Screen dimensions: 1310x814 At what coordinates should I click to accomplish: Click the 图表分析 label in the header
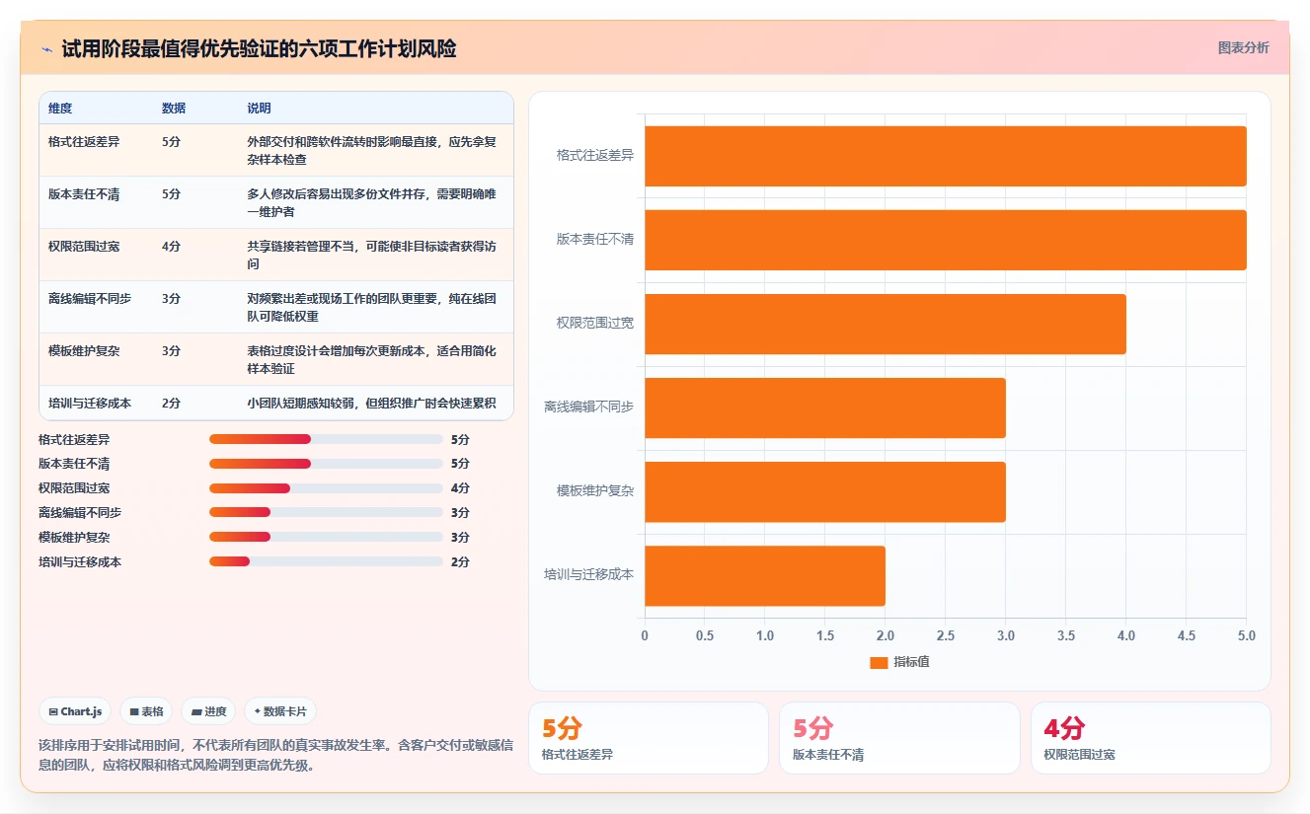pyautogui.click(x=1243, y=47)
